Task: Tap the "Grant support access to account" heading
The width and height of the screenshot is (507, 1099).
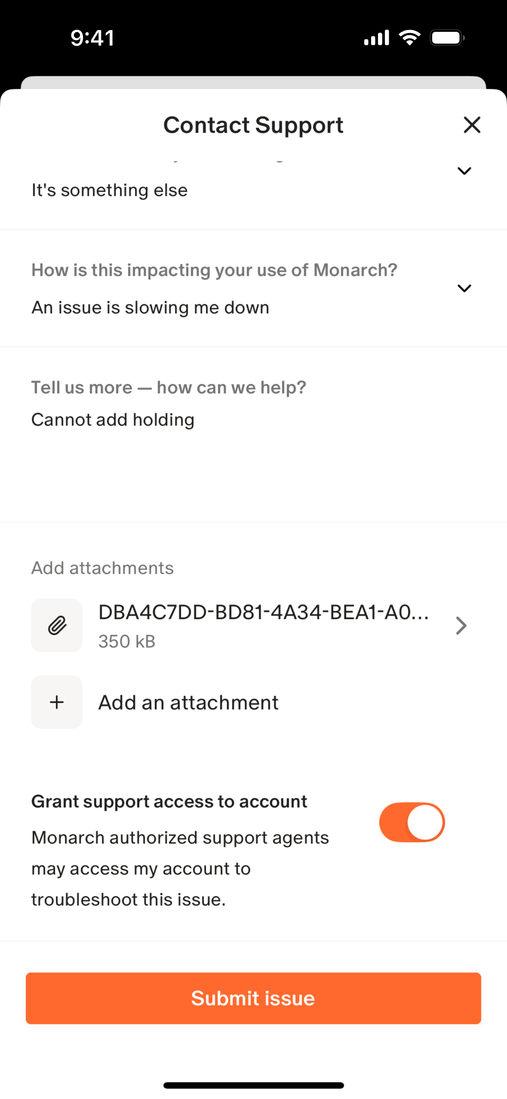Action: pyautogui.click(x=169, y=801)
